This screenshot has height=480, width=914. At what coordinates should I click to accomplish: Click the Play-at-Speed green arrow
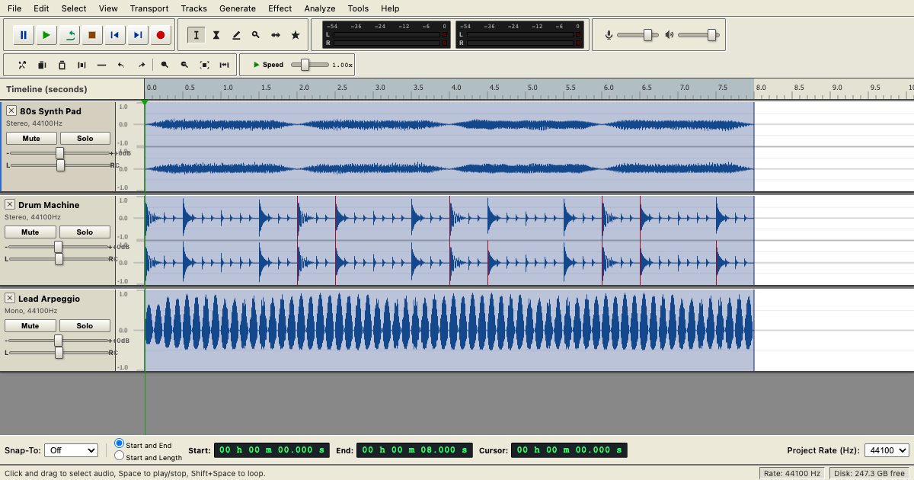click(x=257, y=65)
